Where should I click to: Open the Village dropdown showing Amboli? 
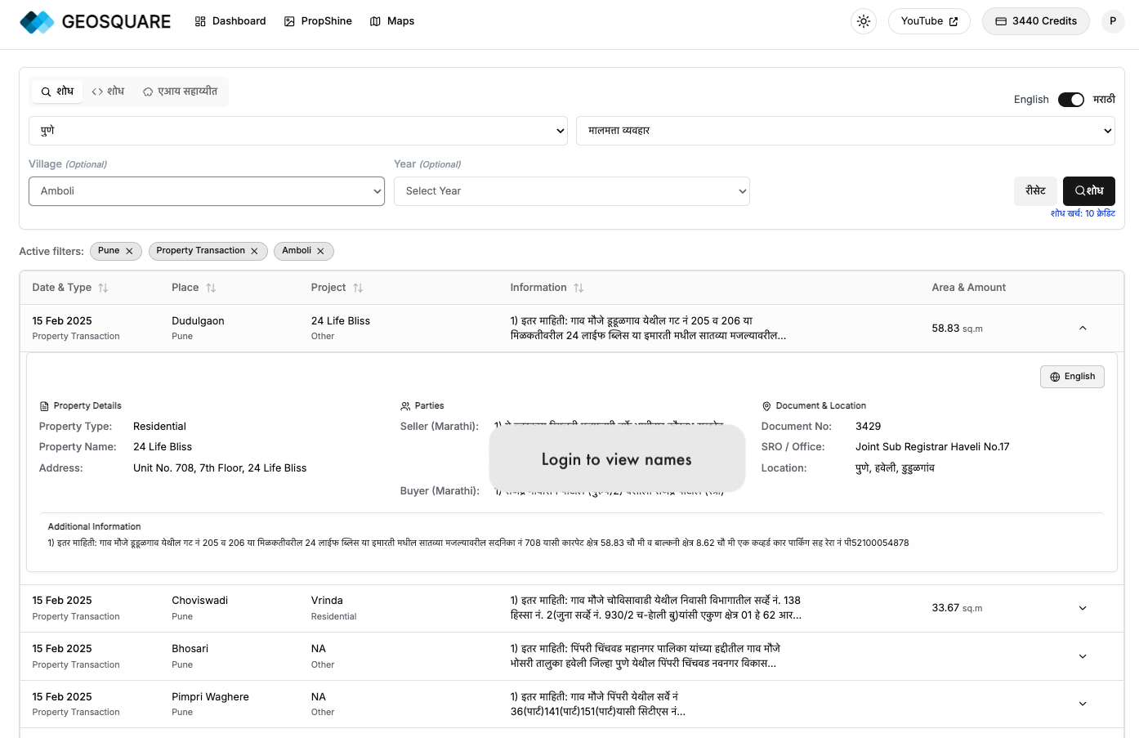207,191
